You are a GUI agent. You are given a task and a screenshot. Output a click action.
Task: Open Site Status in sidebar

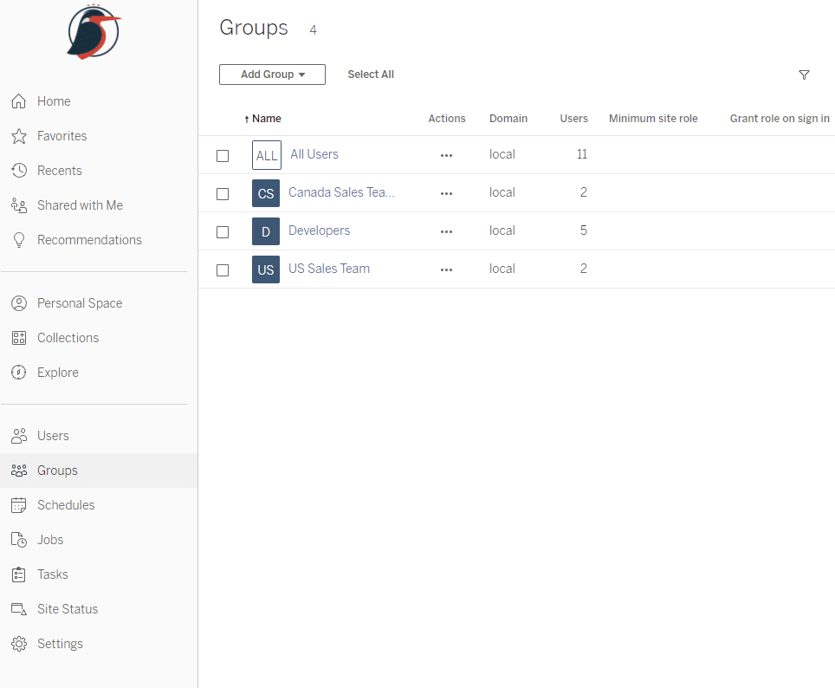click(68, 609)
